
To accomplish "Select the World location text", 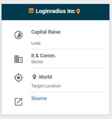I will pos(45,77).
